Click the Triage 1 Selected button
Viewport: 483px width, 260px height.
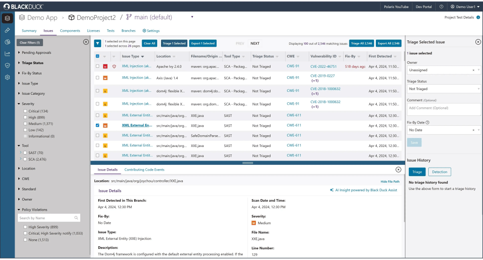[174, 43]
